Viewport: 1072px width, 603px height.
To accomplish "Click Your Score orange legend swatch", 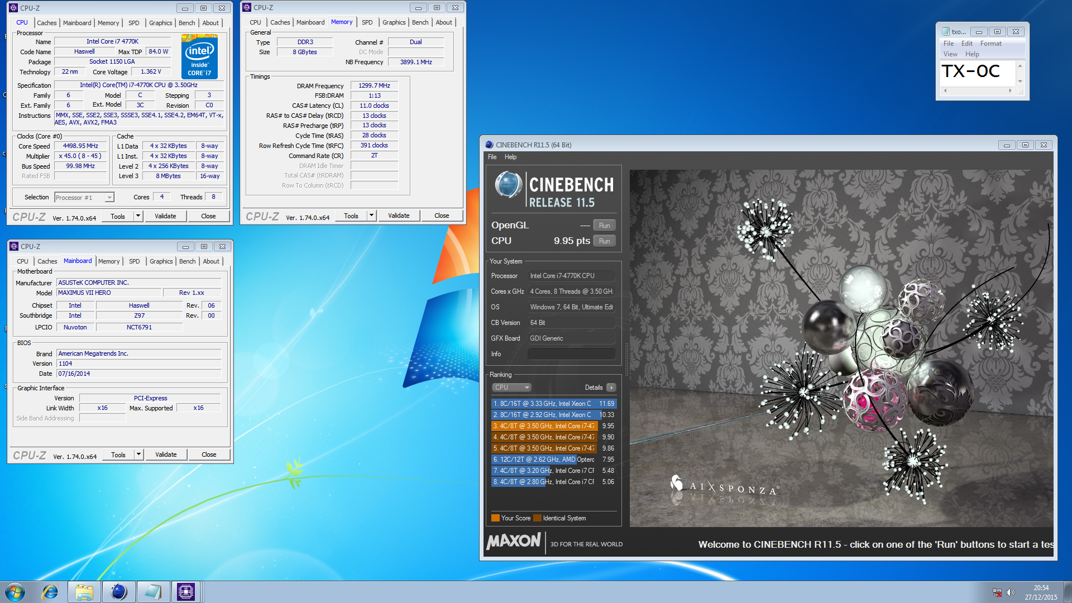I will [x=495, y=518].
